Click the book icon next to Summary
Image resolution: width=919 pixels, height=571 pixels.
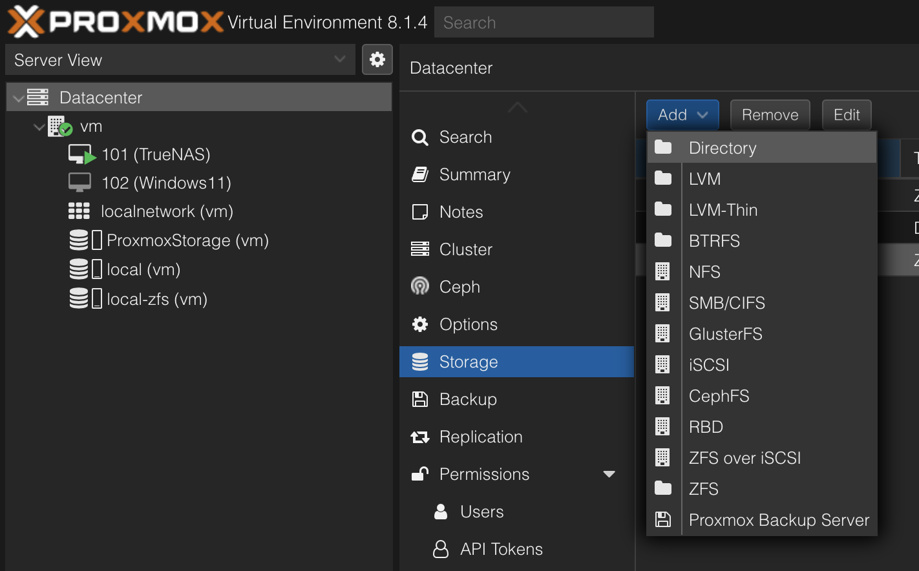420,174
